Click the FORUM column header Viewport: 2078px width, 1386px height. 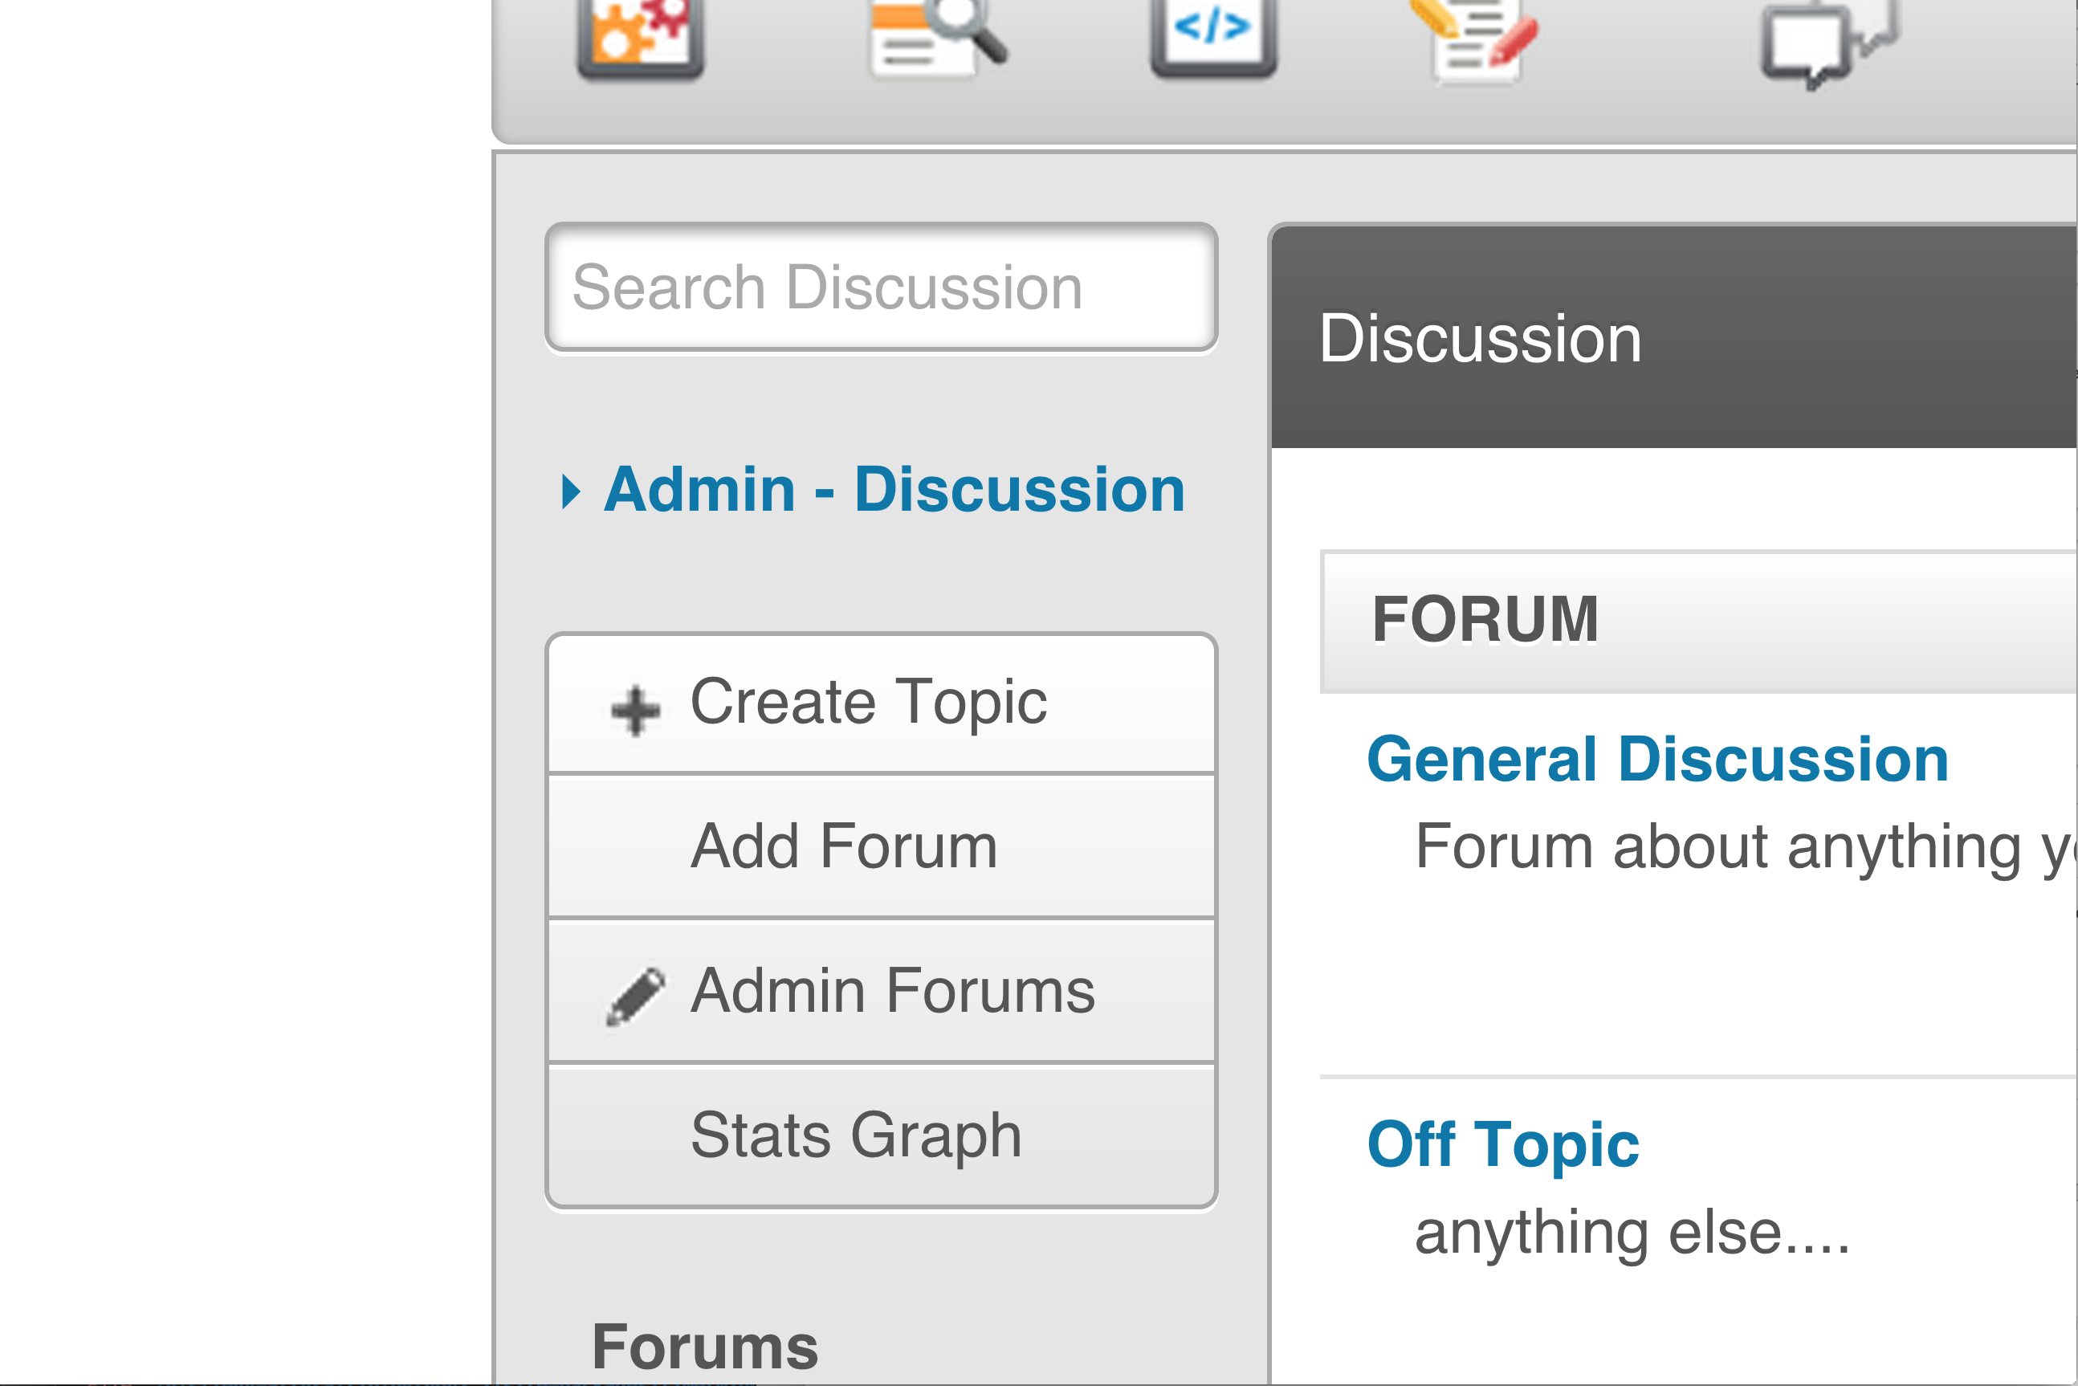pos(1485,620)
